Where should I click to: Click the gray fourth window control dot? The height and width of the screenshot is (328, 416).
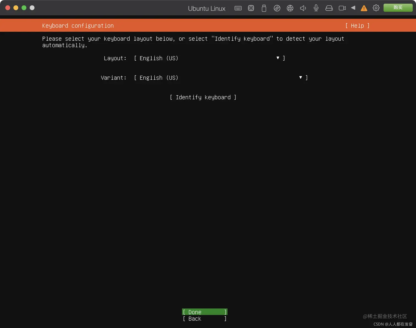coord(32,8)
